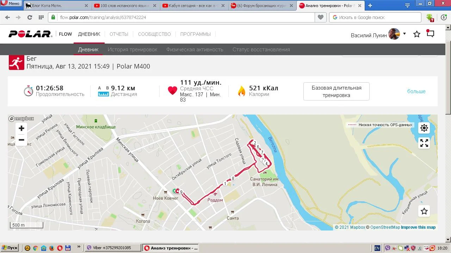Show hidden taskbar quick launch items
The height and width of the screenshot is (253, 451).
79,247
